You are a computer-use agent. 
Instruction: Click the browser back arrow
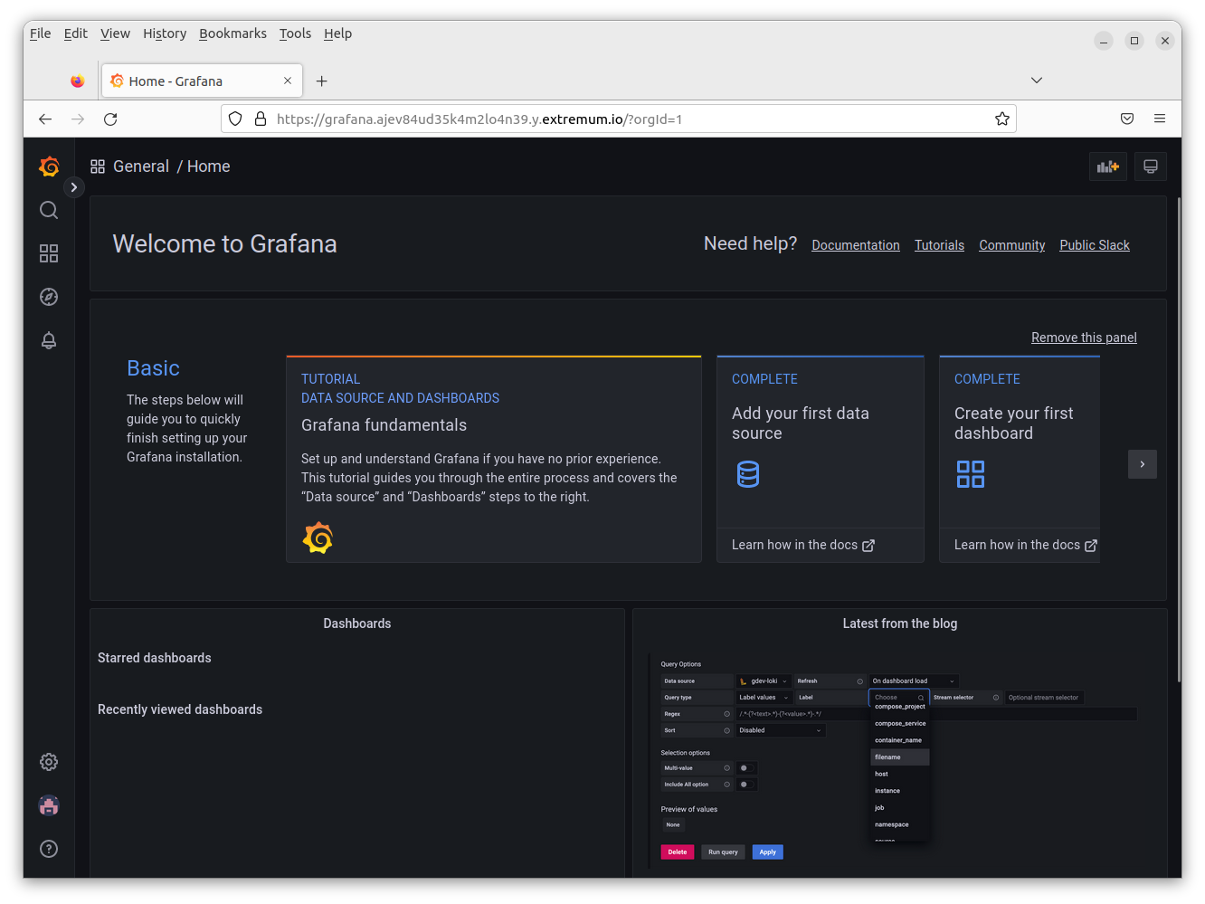point(45,119)
